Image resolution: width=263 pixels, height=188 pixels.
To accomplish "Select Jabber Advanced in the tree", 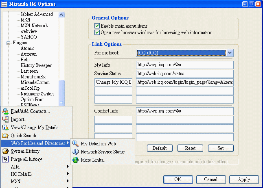I will click(x=37, y=14).
